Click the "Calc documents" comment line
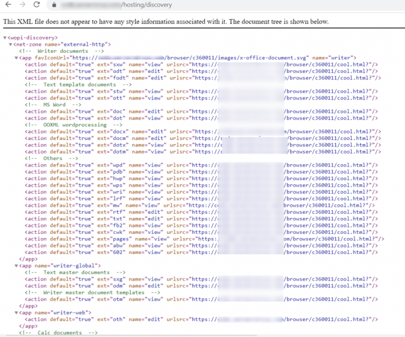Screen dimensions: 405x337 (x=59, y=333)
